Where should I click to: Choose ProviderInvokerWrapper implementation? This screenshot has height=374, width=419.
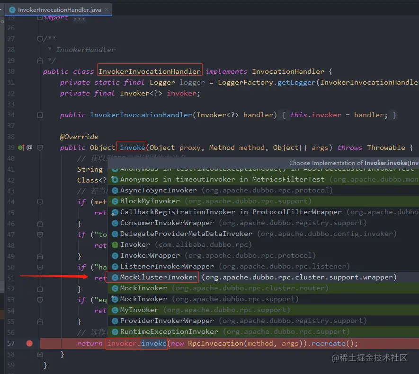(x=263, y=321)
